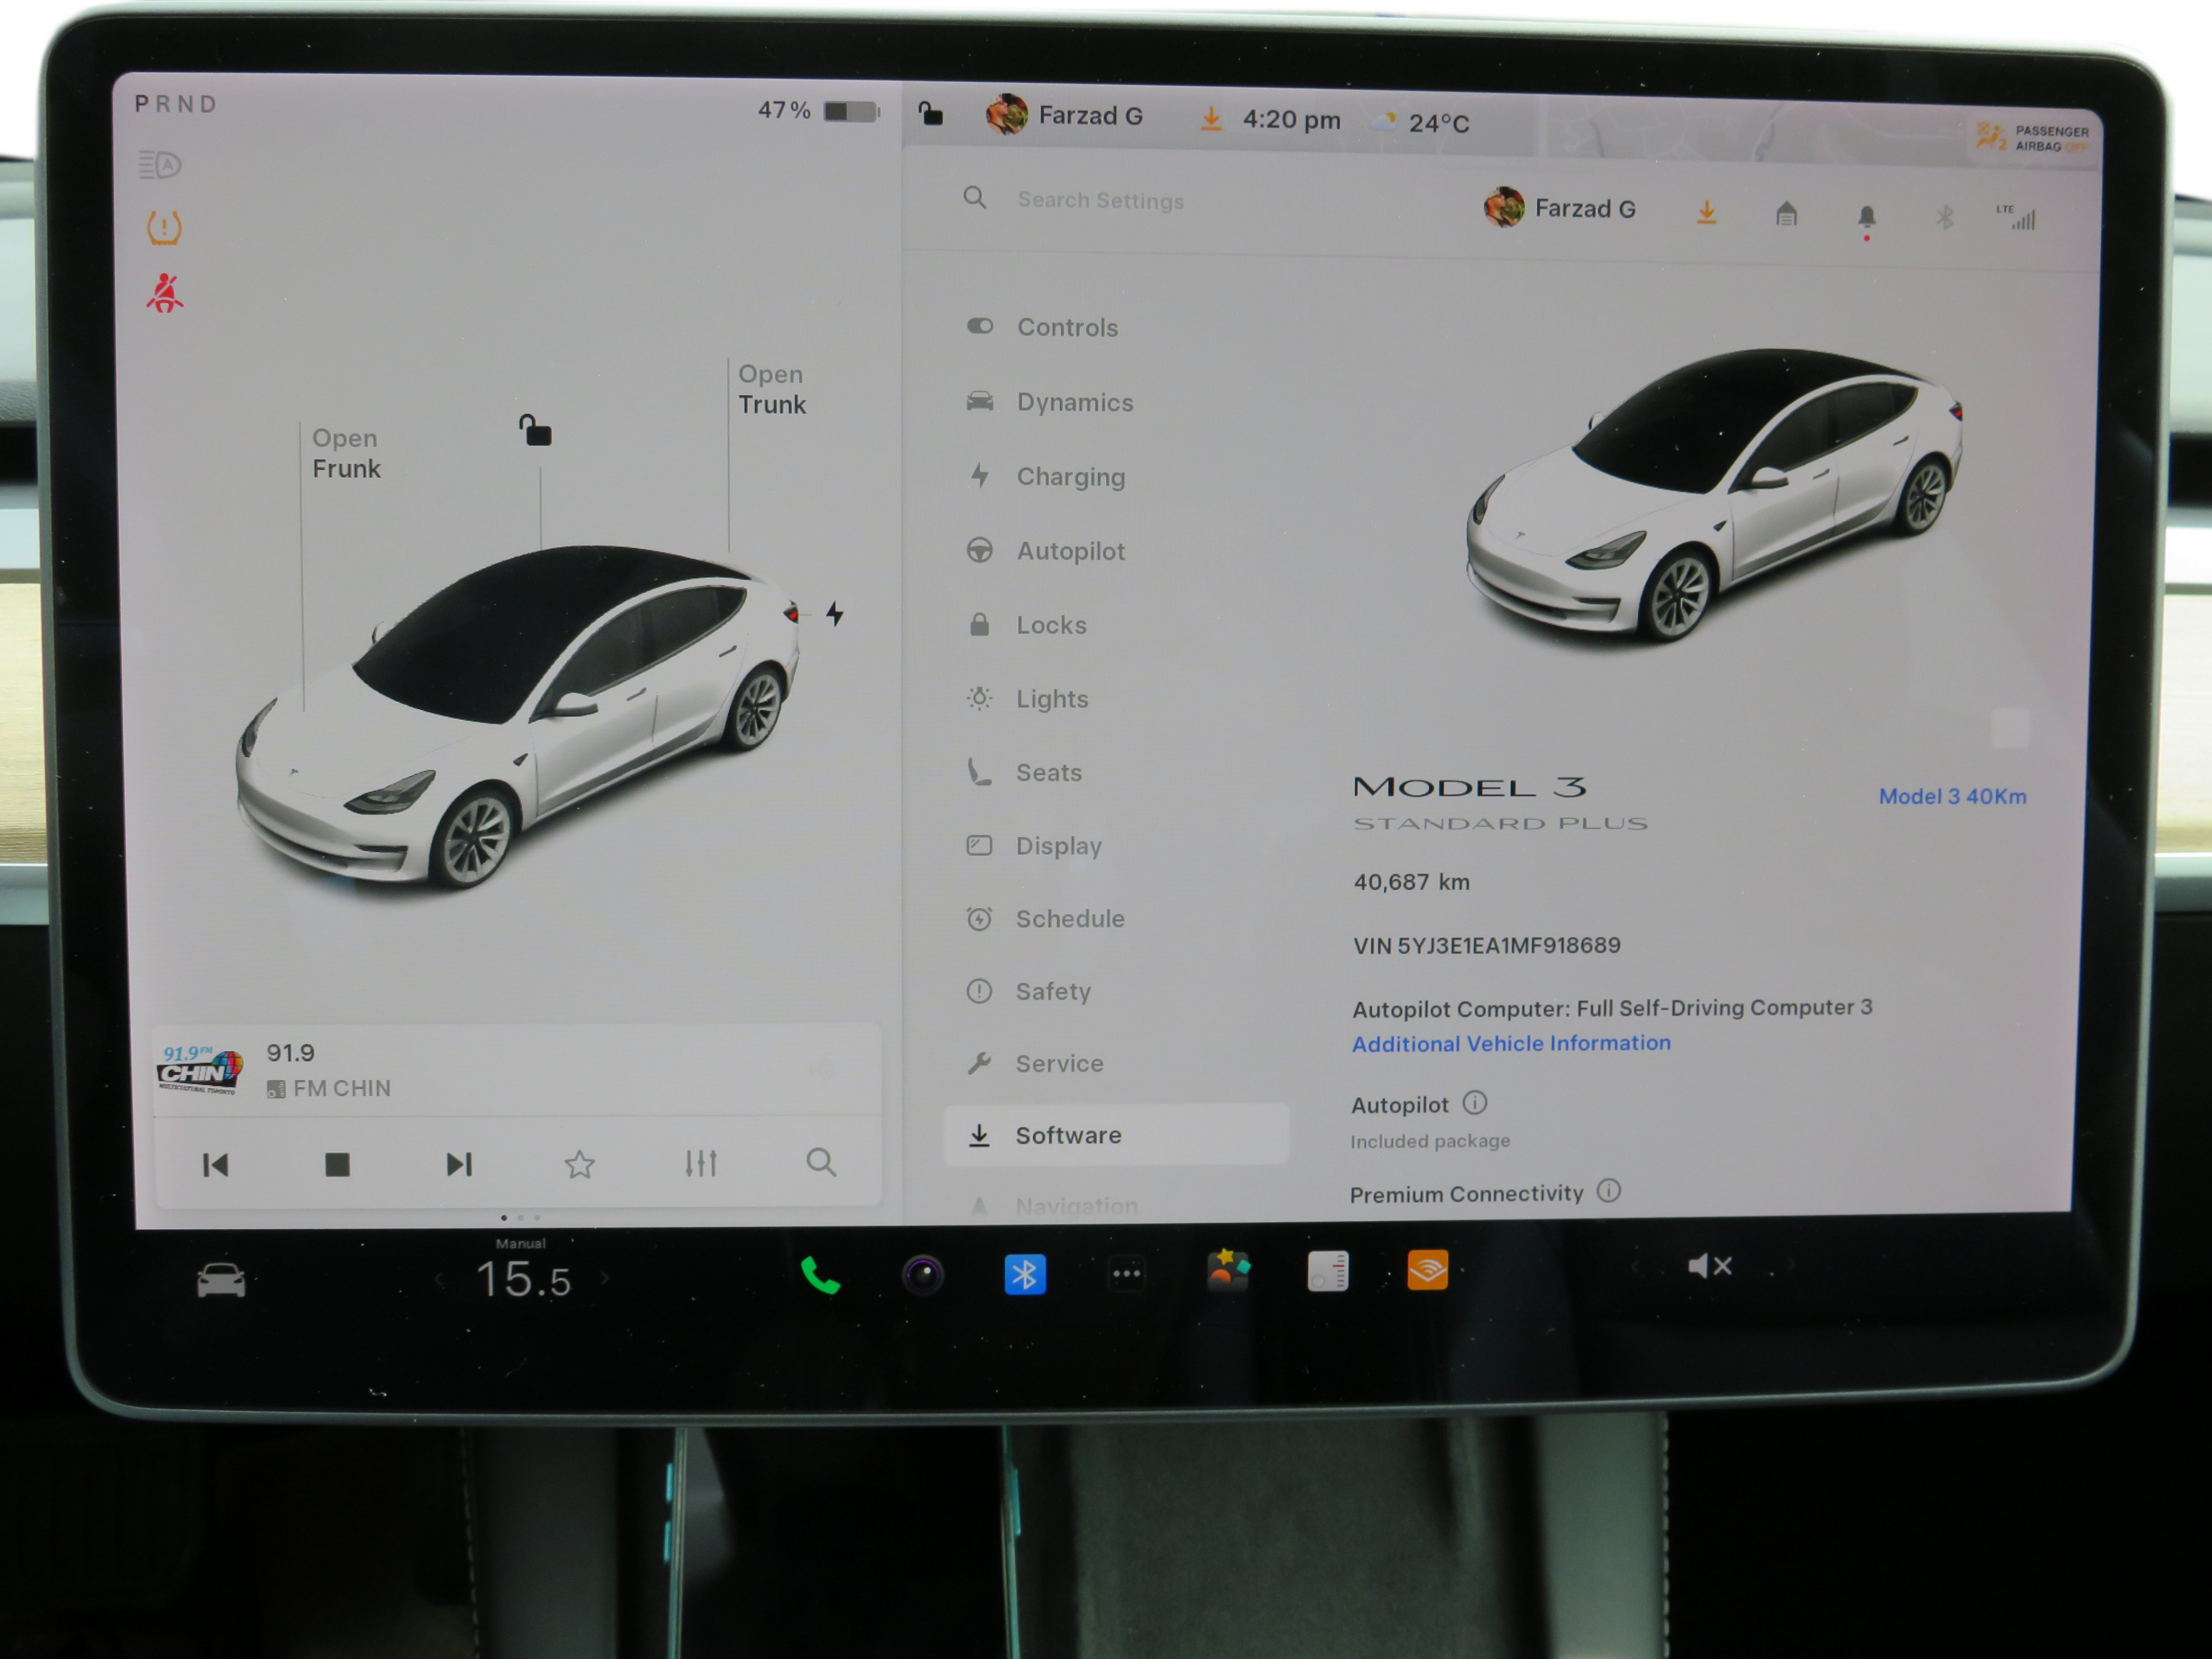
Task: Check software update download status icon
Action: [x=1707, y=212]
